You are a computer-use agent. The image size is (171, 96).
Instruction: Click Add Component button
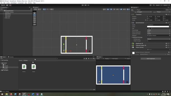[151, 59]
